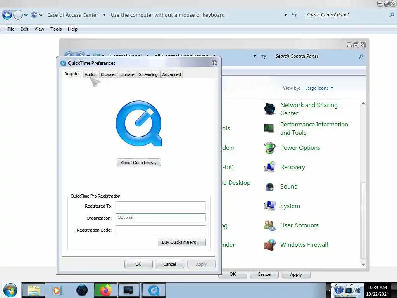Image resolution: width=397 pixels, height=298 pixels.
Task: Expand the breadcrumb chevron before Ease of Access Center
Action: 41,15
